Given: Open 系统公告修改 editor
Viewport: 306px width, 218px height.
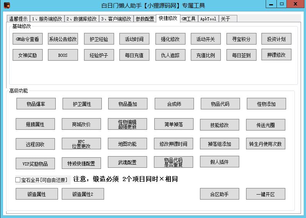Looking at the screenshot, I should coord(63,39).
